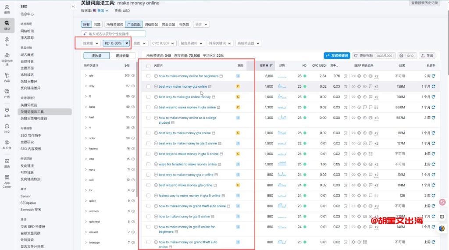Click intent badge for 'how to make money online for beginners'
449x250 pixels.
click(x=238, y=76)
